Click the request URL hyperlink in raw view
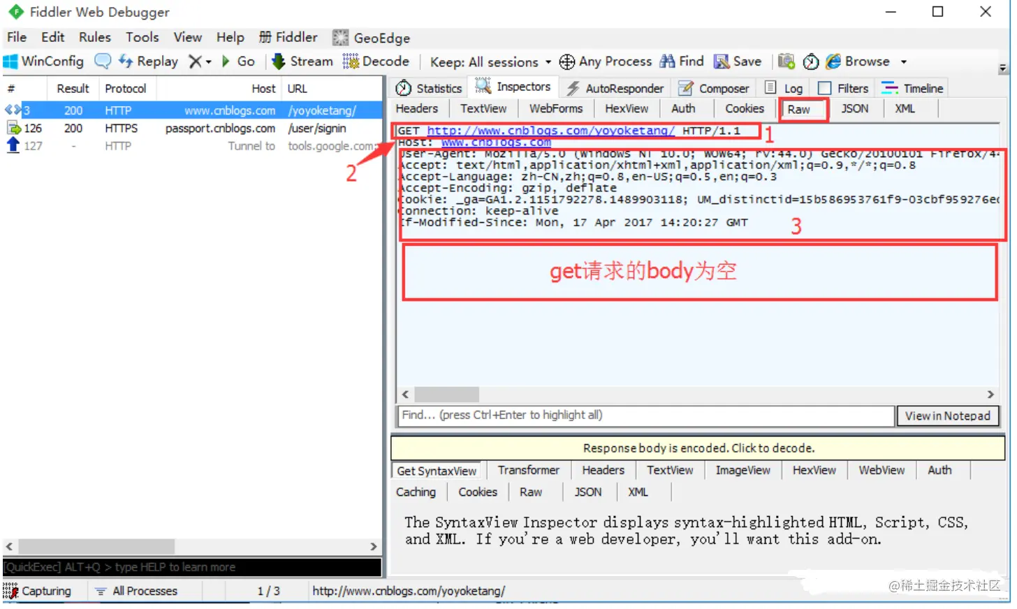Image resolution: width=1017 pixels, height=609 pixels. point(551,131)
